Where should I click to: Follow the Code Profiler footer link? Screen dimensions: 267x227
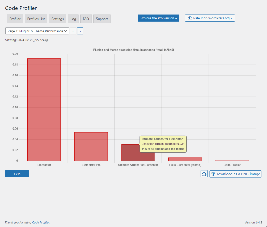(41, 222)
